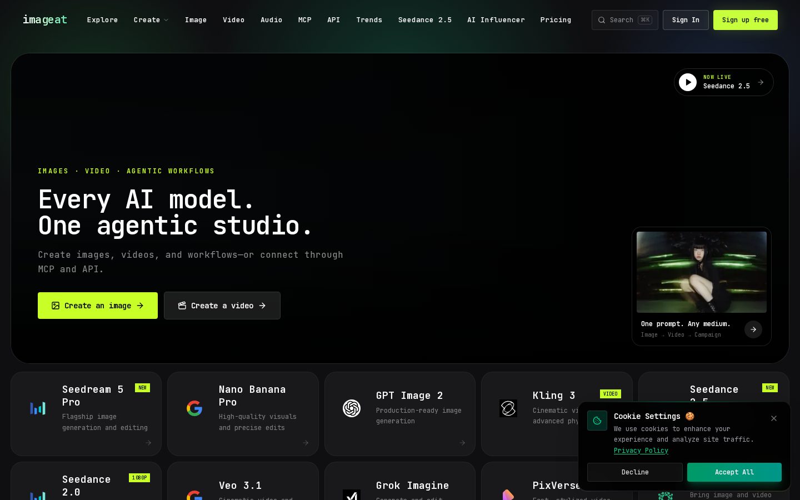Open the Audio nav item
This screenshot has width=800, height=500.
click(x=271, y=20)
